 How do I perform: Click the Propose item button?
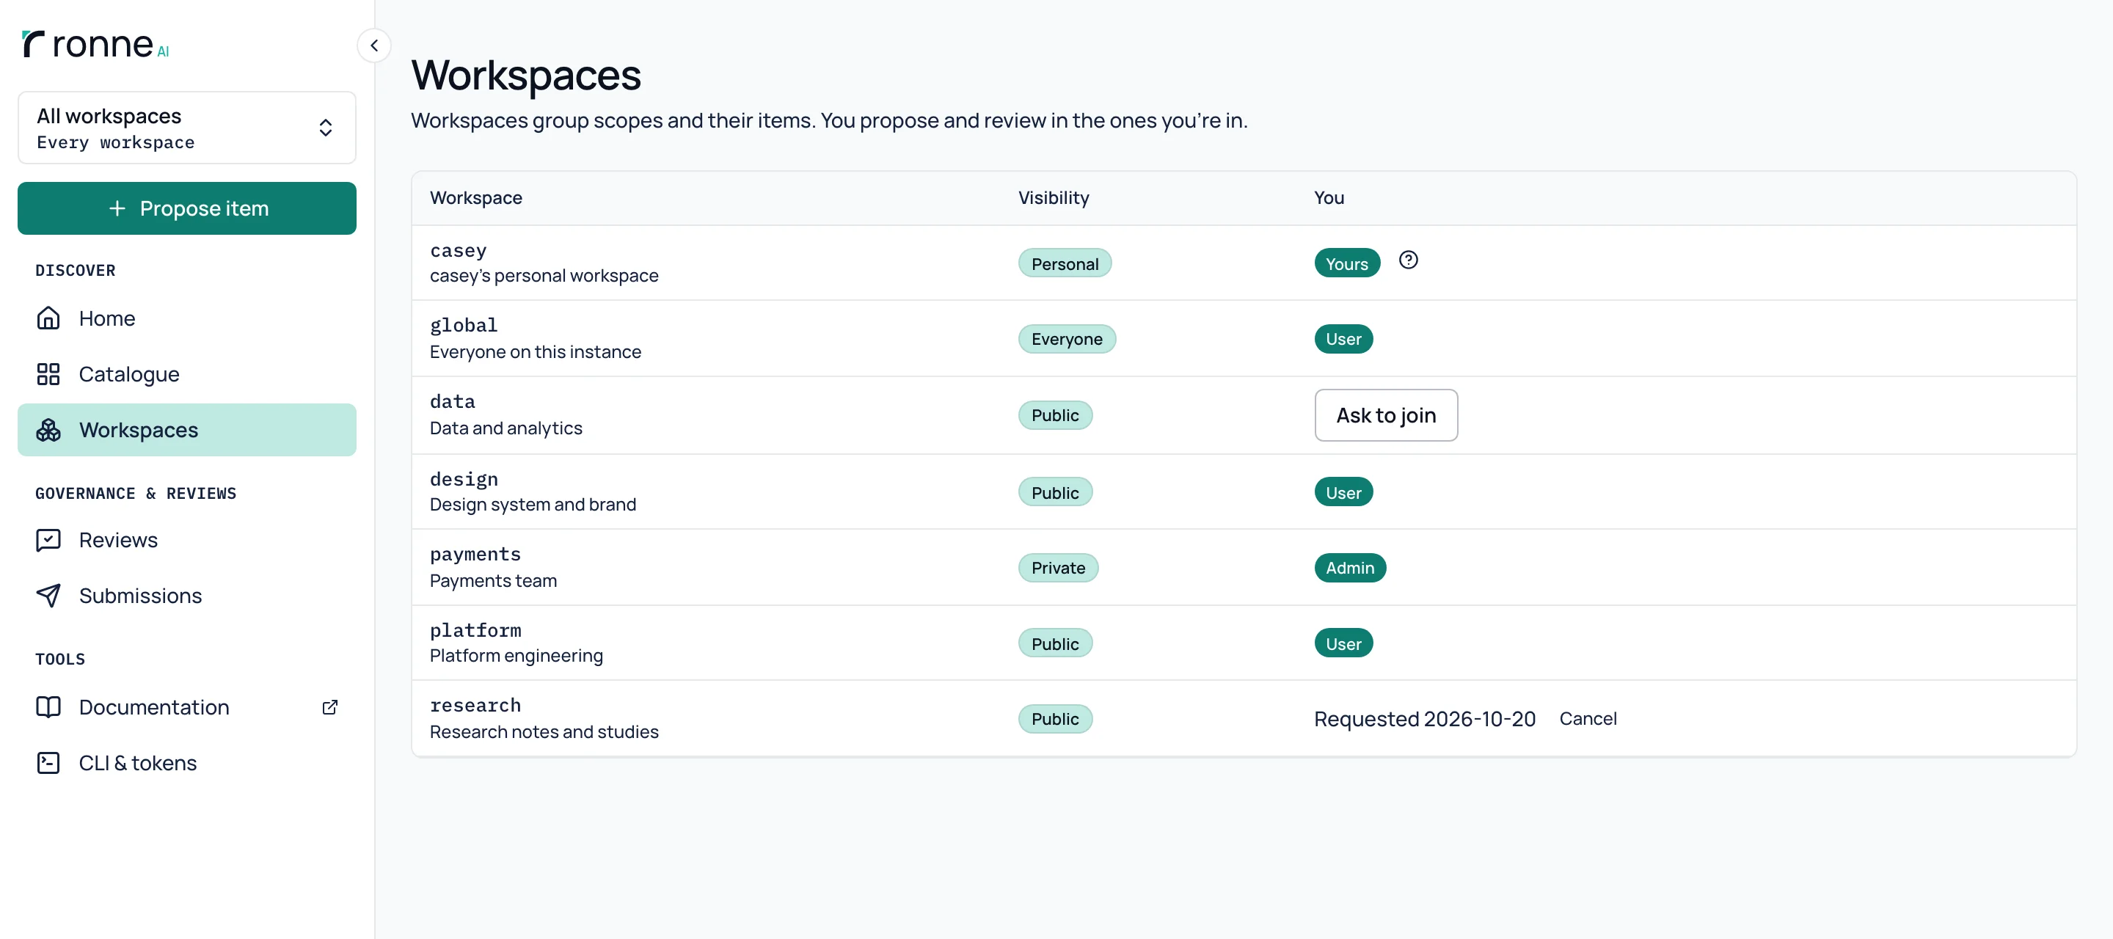187,208
